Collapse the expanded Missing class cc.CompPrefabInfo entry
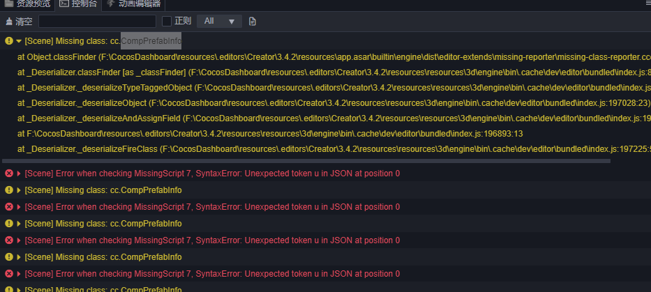Viewport: 651px width, 292px height. point(19,41)
